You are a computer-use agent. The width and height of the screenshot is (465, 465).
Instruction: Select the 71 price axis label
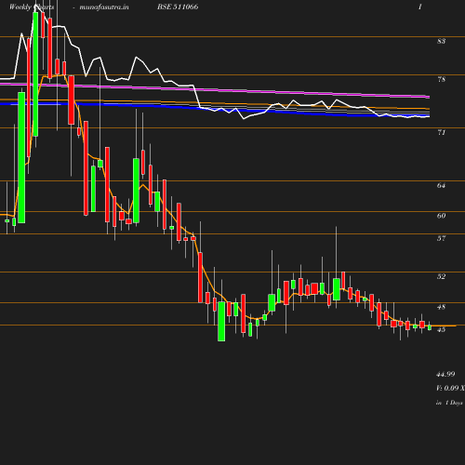coord(442,133)
